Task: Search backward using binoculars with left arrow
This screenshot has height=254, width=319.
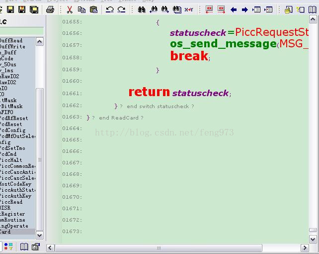Action: pos(154,9)
